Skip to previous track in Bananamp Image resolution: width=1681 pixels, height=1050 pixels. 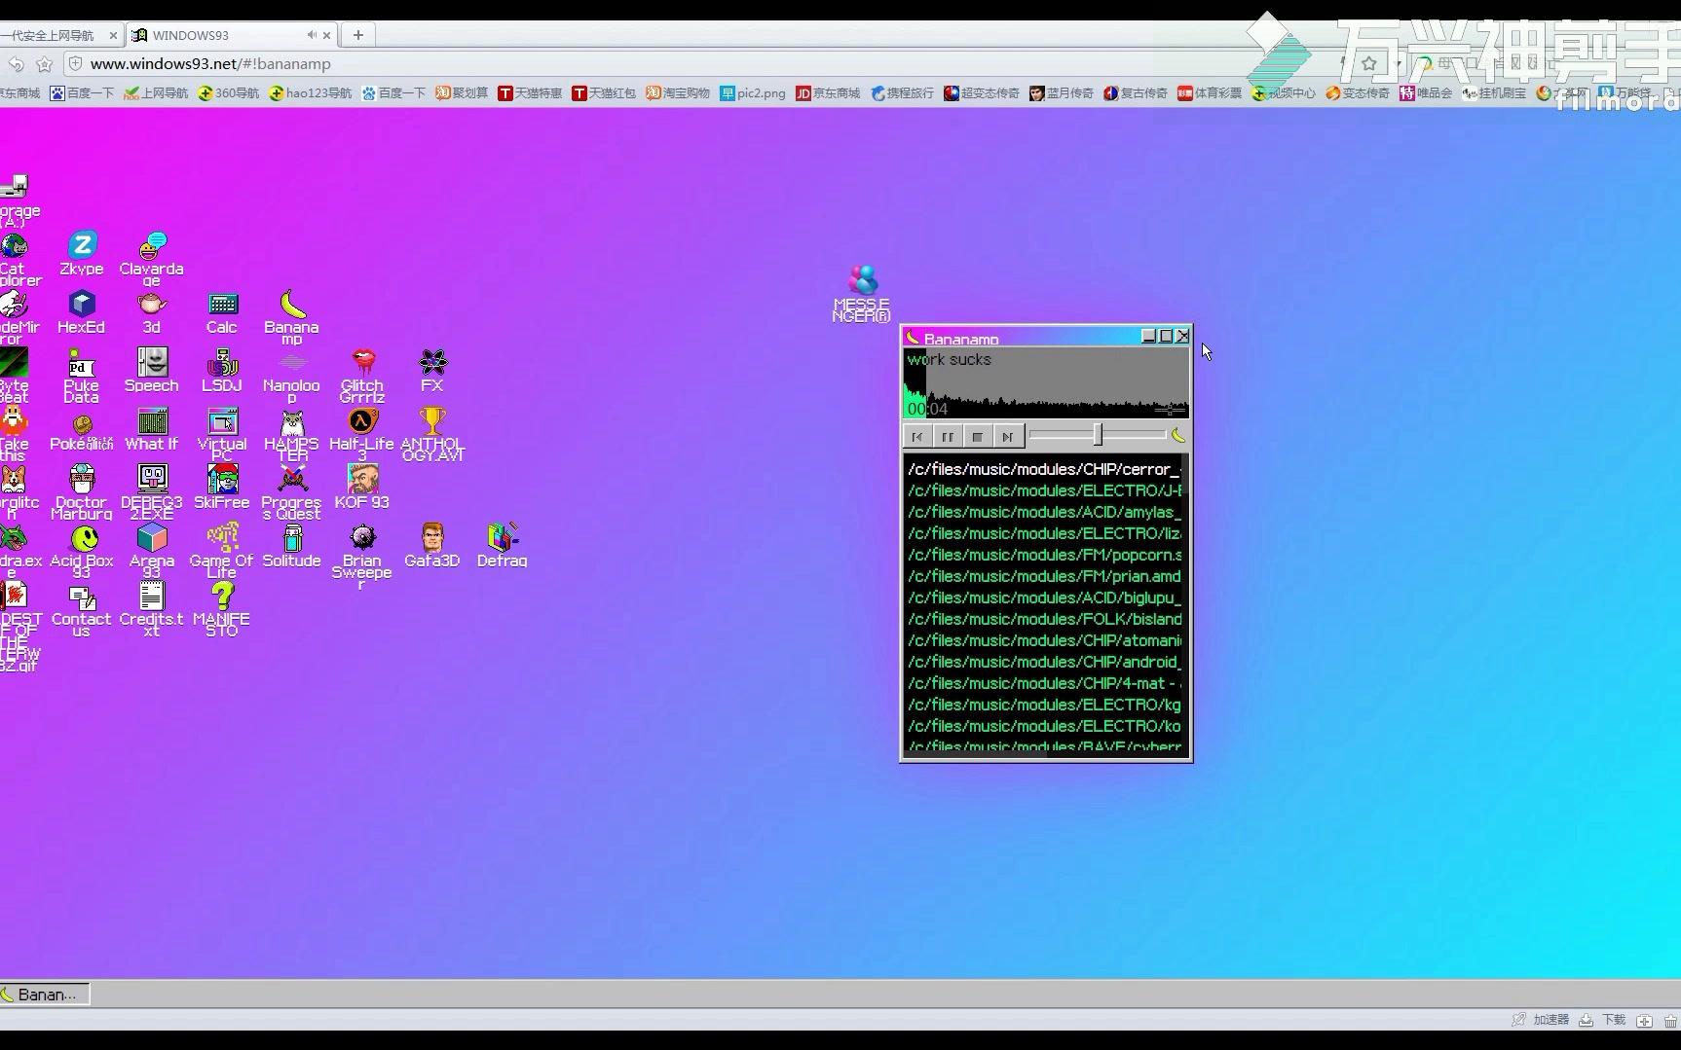917,437
